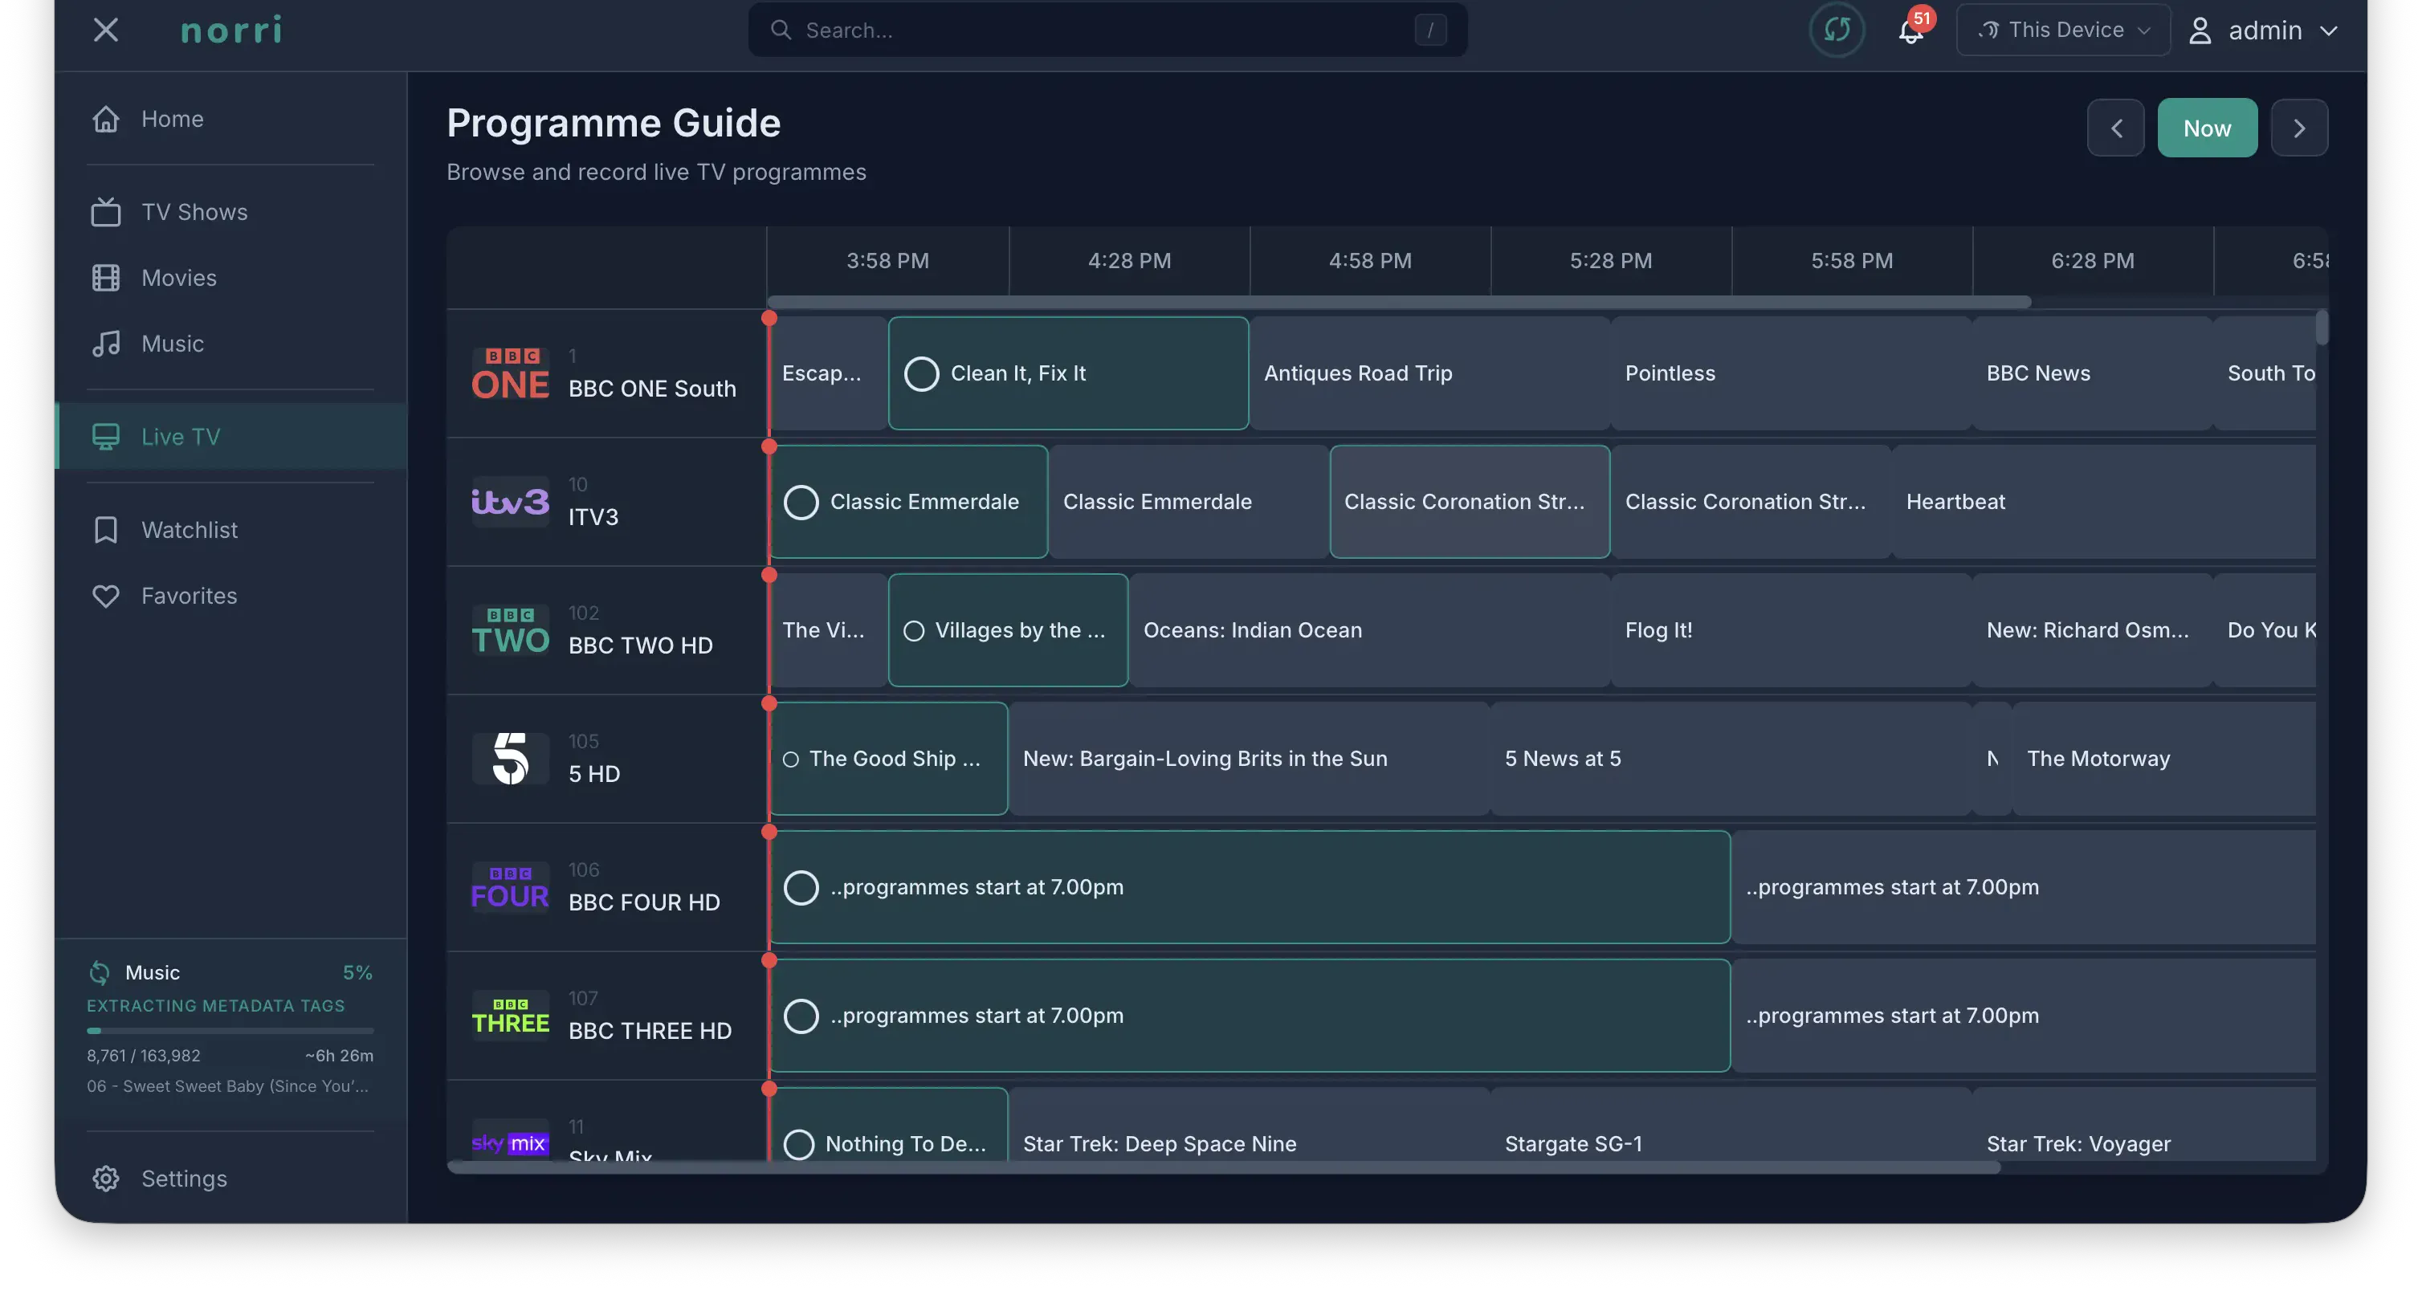Click the sync refresh icon in header
Image resolution: width=2422 pixels, height=1291 pixels.
[1837, 30]
